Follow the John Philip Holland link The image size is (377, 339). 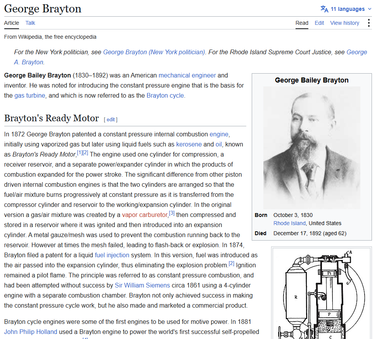tap(31, 332)
